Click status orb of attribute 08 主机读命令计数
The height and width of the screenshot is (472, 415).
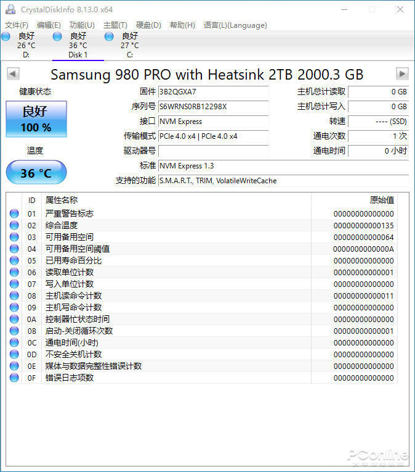[14, 296]
